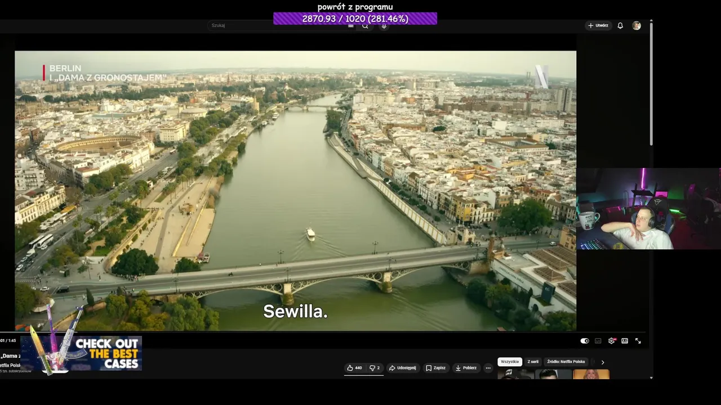Toggle subtitles captions button
721x405 pixels.
coord(598,341)
